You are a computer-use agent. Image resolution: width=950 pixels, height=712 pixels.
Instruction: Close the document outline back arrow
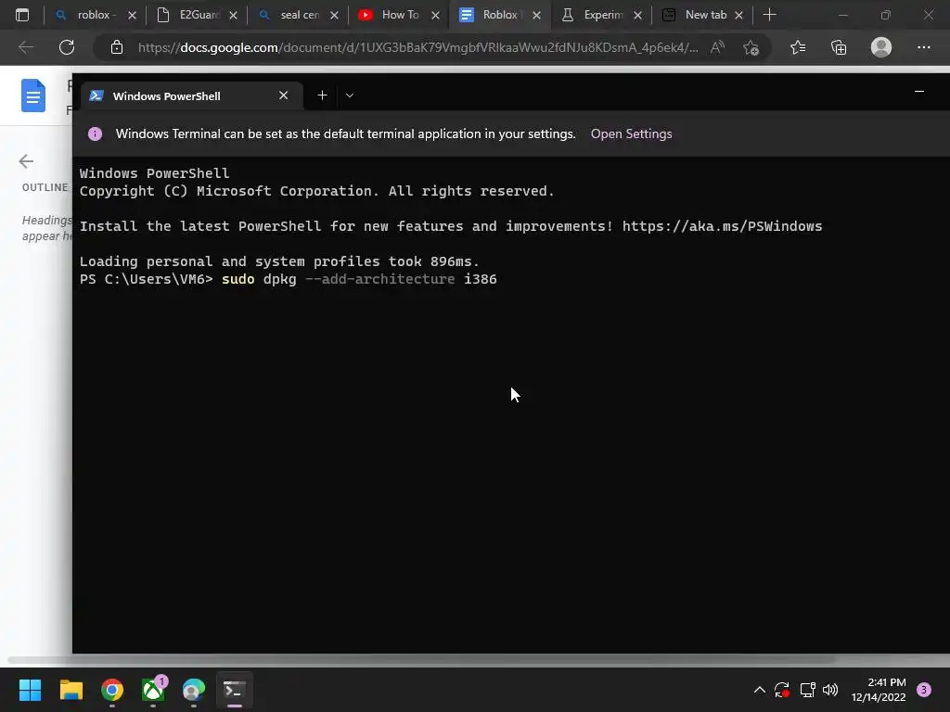[x=26, y=161]
